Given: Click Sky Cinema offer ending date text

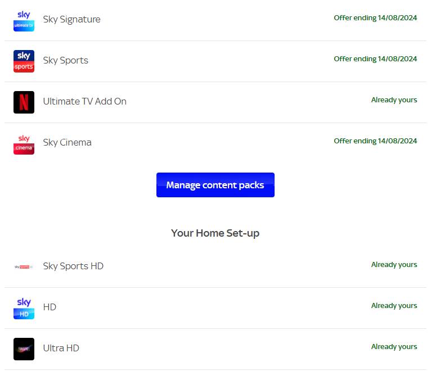Looking at the screenshot, I should [x=375, y=141].
